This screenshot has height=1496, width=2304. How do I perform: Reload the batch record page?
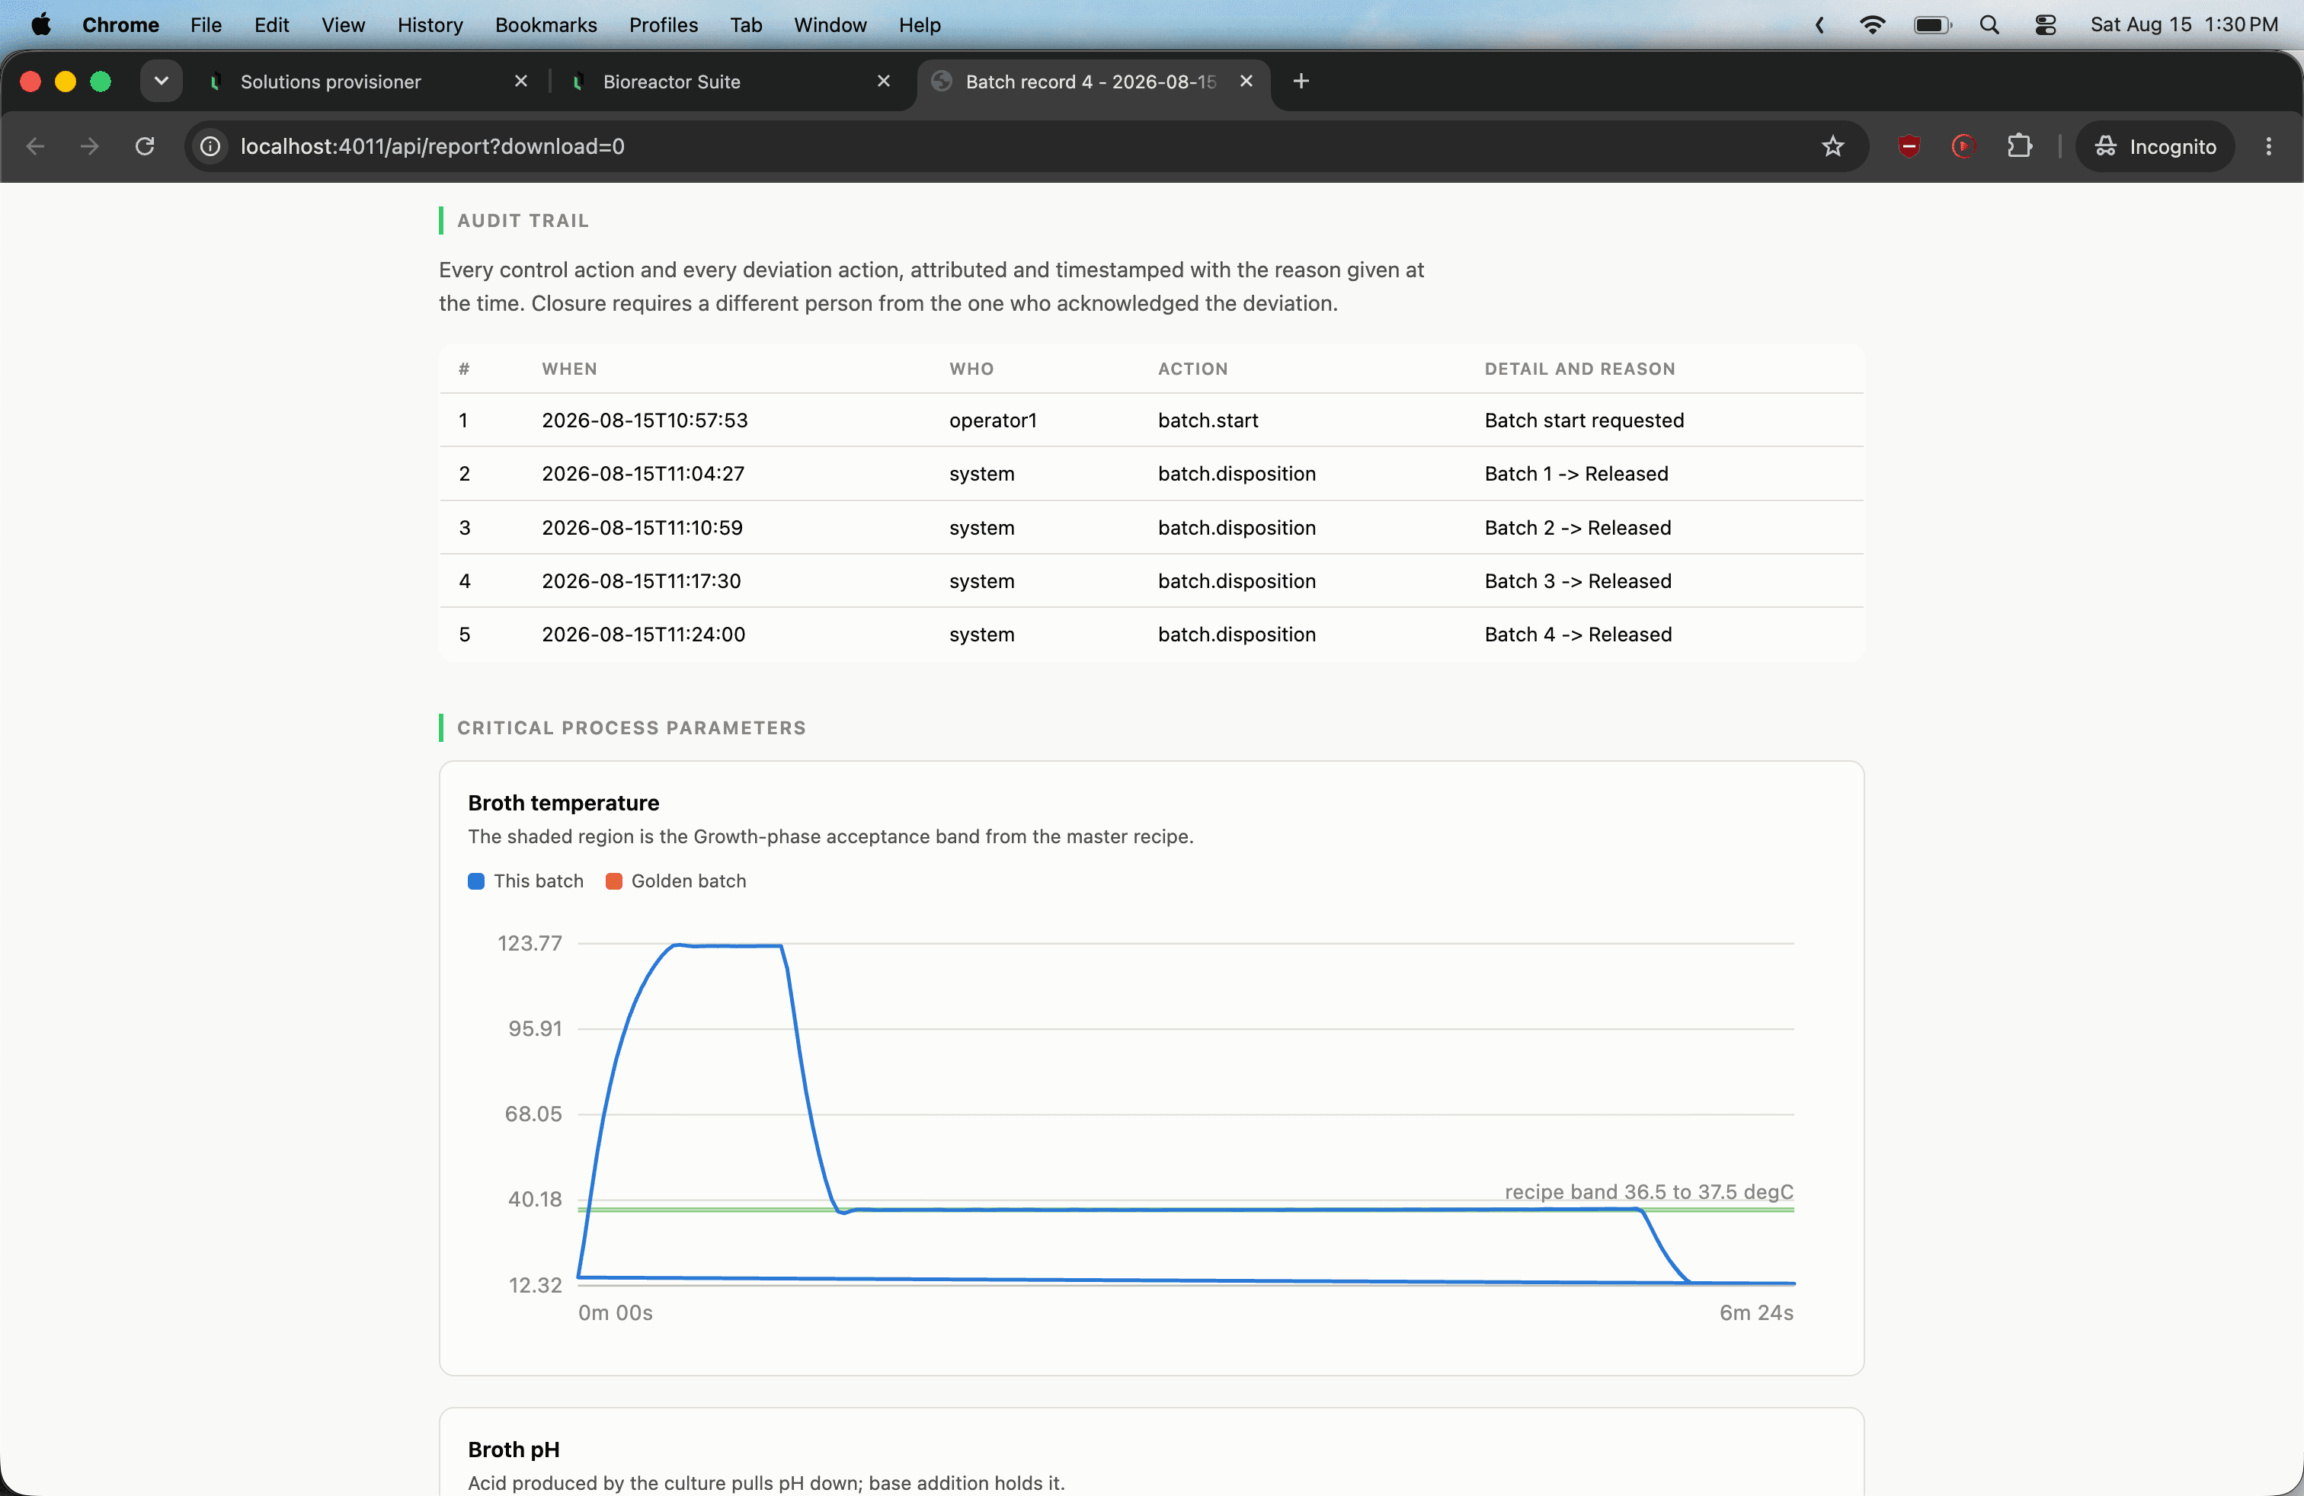click(x=146, y=146)
